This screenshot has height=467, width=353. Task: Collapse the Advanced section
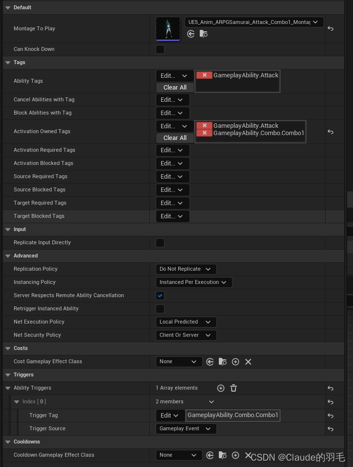click(x=8, y=256)
